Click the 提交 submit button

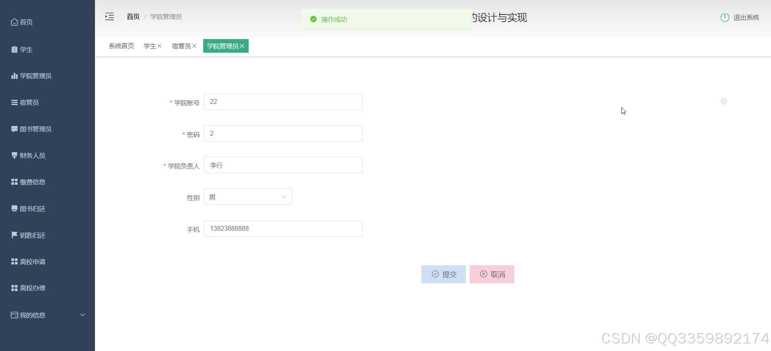pyautogui.click(x=443, y=274)
